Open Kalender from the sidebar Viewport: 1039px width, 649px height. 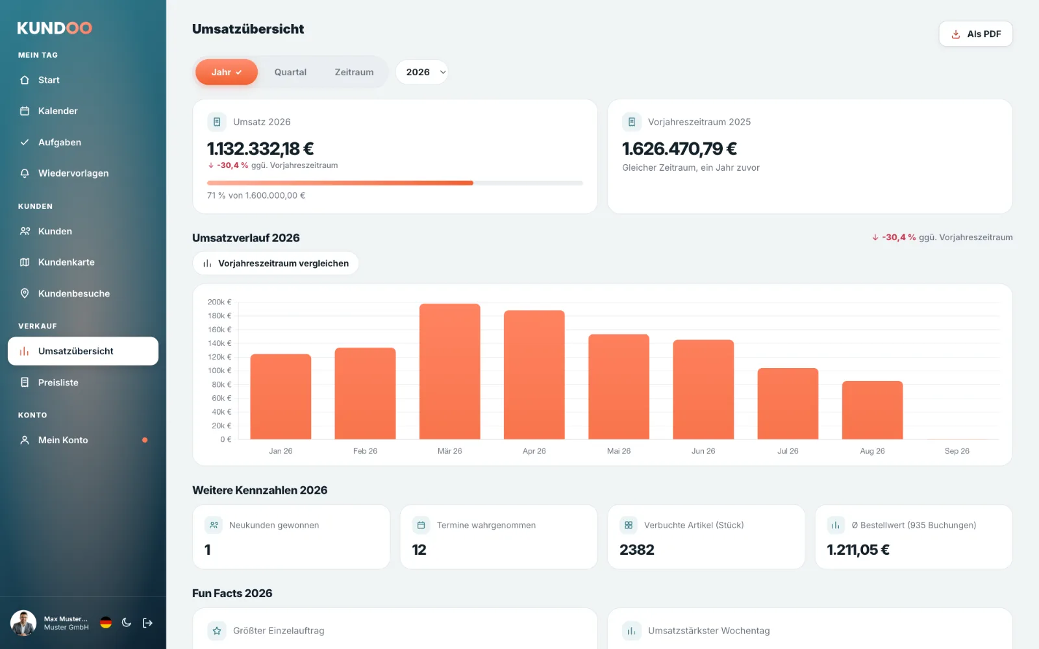click(82, 111)
